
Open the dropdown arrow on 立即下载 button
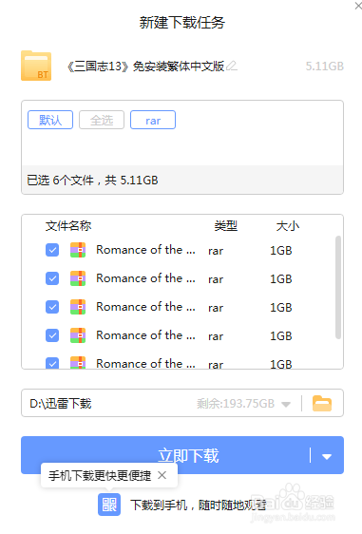[x=327, y=456]
